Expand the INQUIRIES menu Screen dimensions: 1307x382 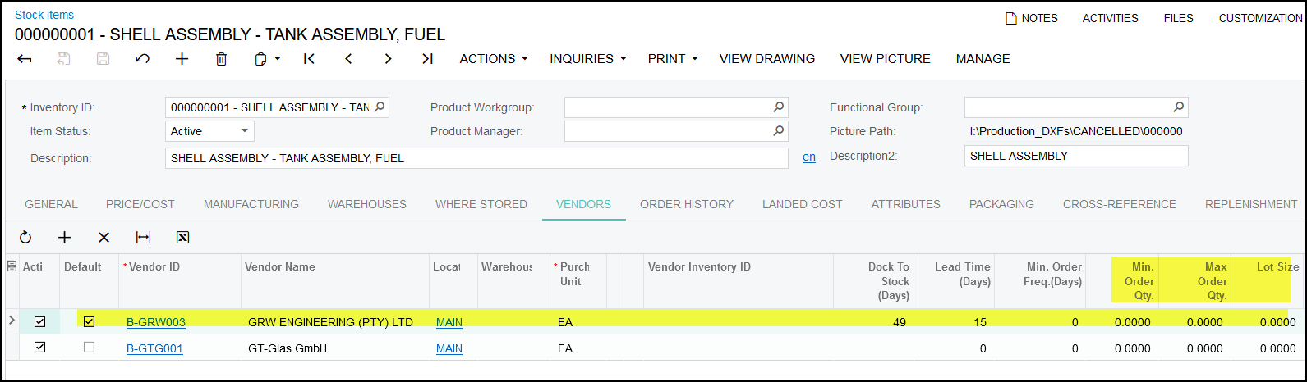[x=587, y=59]
